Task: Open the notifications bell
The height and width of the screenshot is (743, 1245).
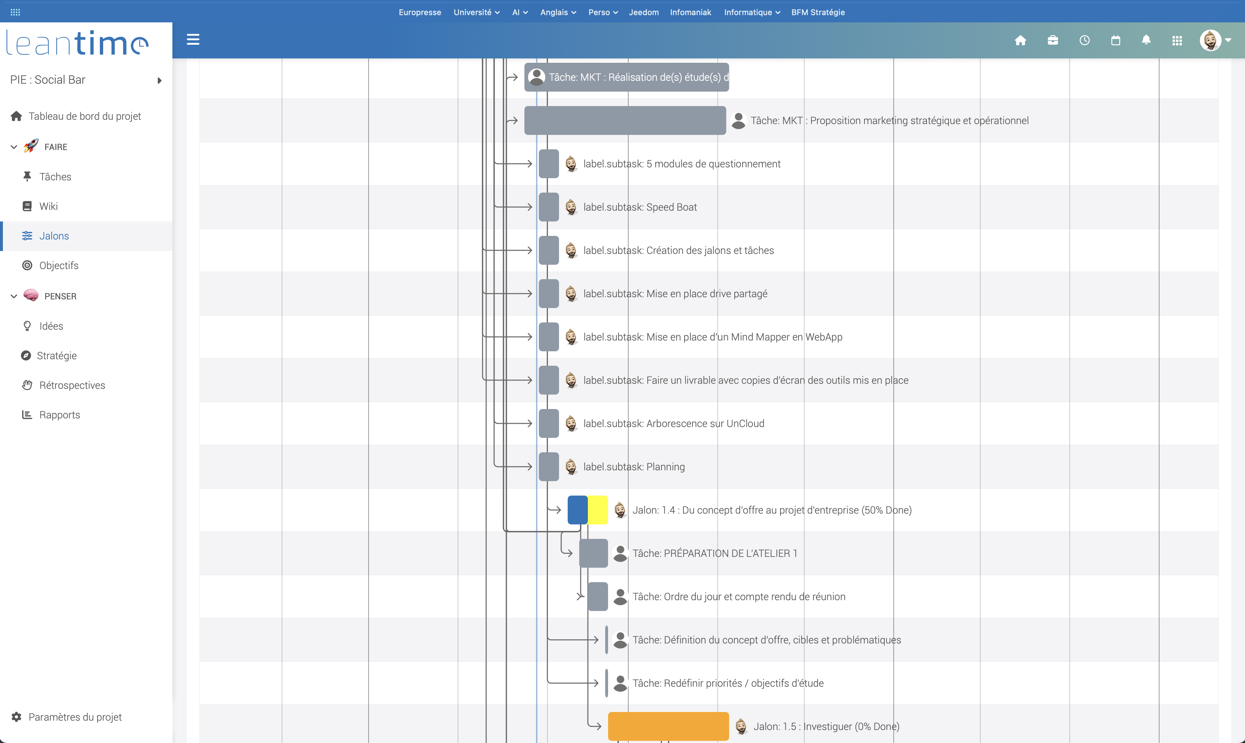Action: click(1147, 40)
